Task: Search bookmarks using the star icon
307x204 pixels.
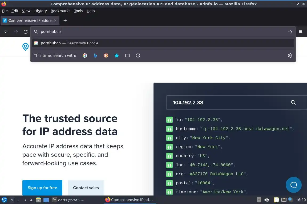Action: tap(117, 56)
